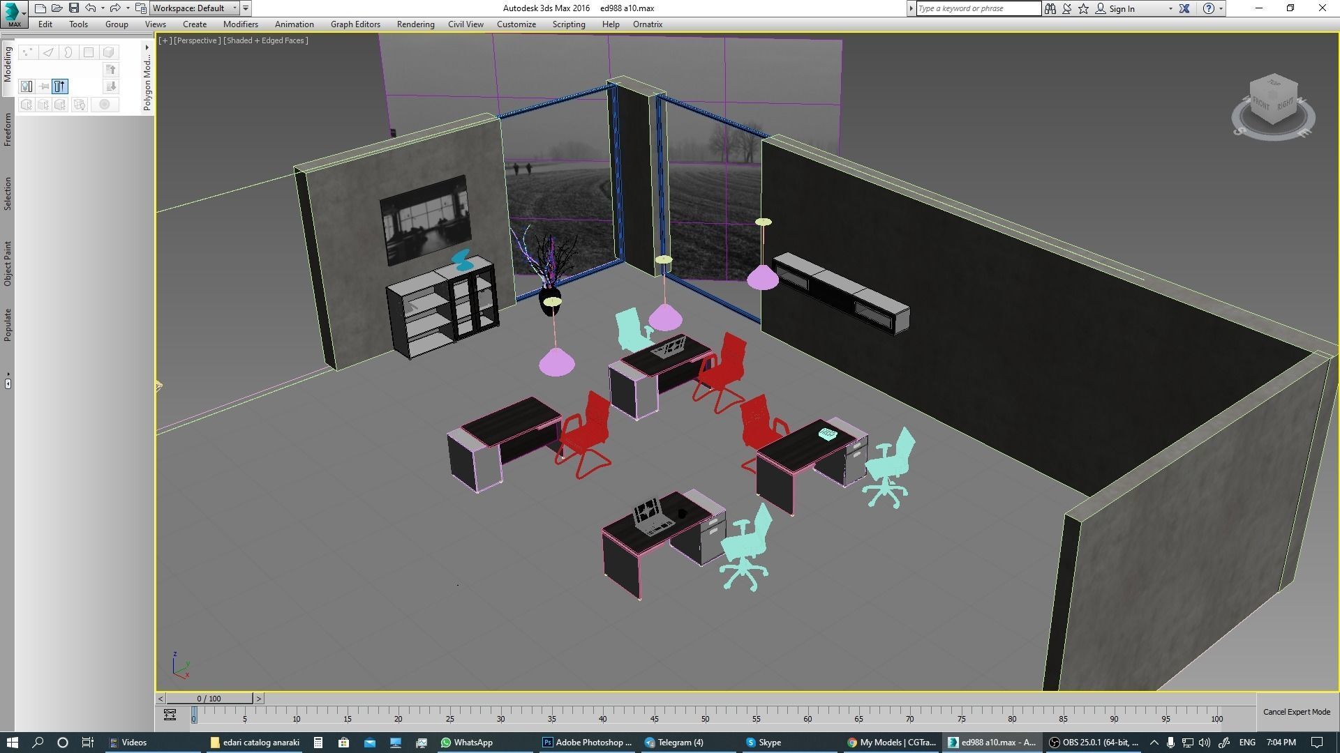Switch to the Selection ribbon tab
This screenshot has height=753, width=1340.
[x=8, y=193]
